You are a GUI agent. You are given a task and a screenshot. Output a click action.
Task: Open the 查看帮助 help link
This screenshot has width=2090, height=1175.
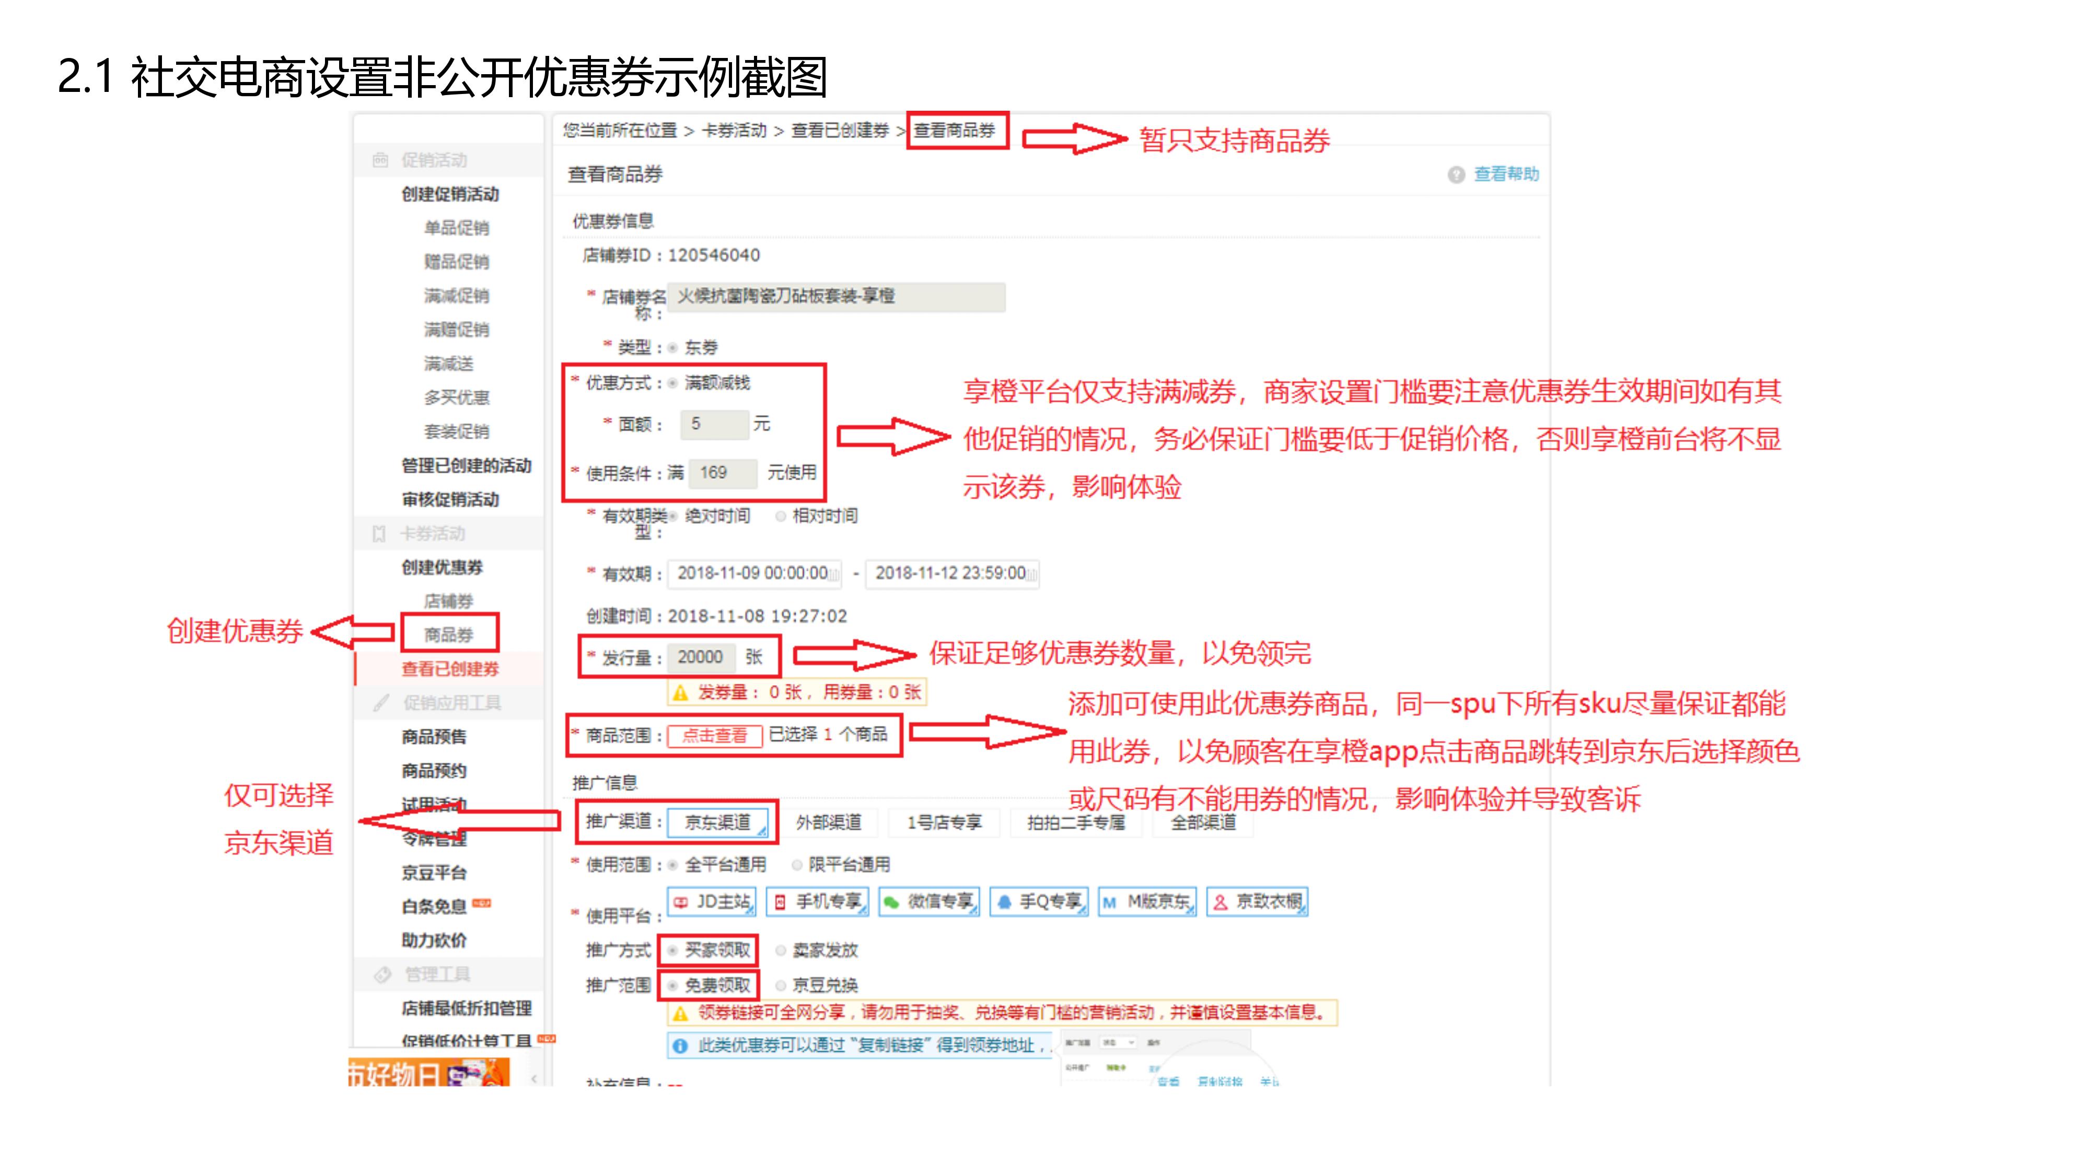coord(1506,174)
